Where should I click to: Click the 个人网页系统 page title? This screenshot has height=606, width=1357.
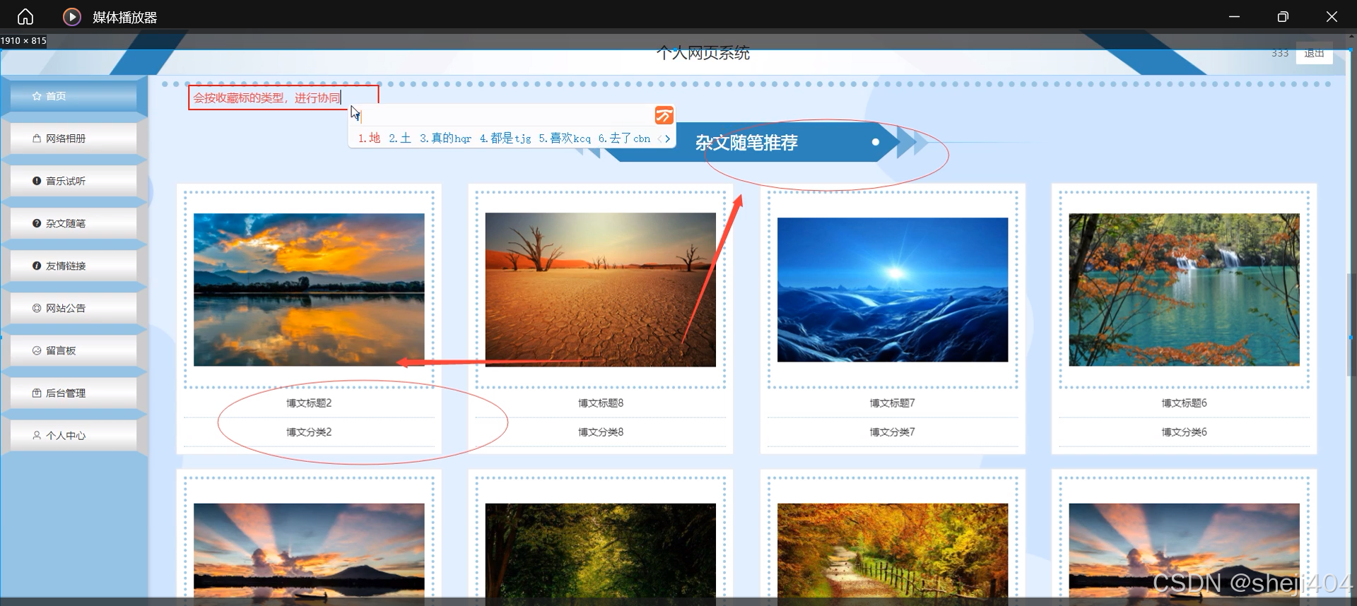(x=703, y=53)
